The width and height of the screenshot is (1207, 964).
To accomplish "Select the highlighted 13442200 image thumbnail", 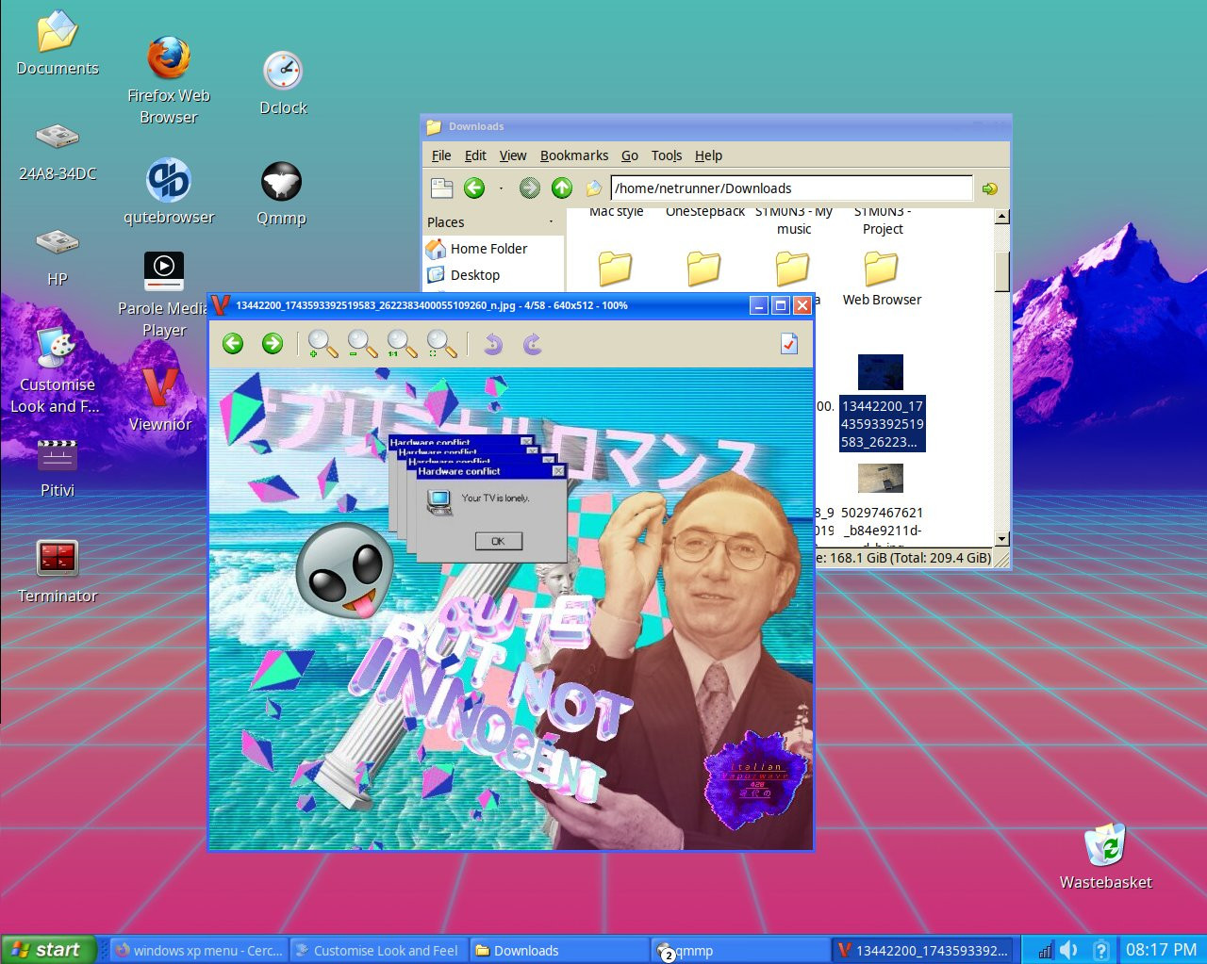I will 880,372.
